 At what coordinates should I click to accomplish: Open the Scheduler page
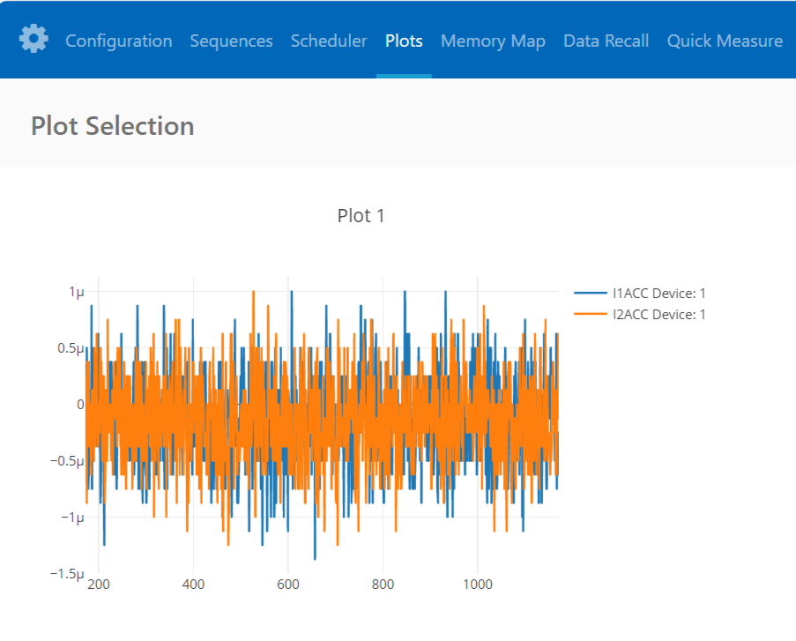coord(329,41)
